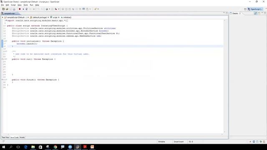Expand the first breadcrumb arrow before sampleScript
This screenshot has height=150, width=267.
pyautogui.click(x=3, y=17)
